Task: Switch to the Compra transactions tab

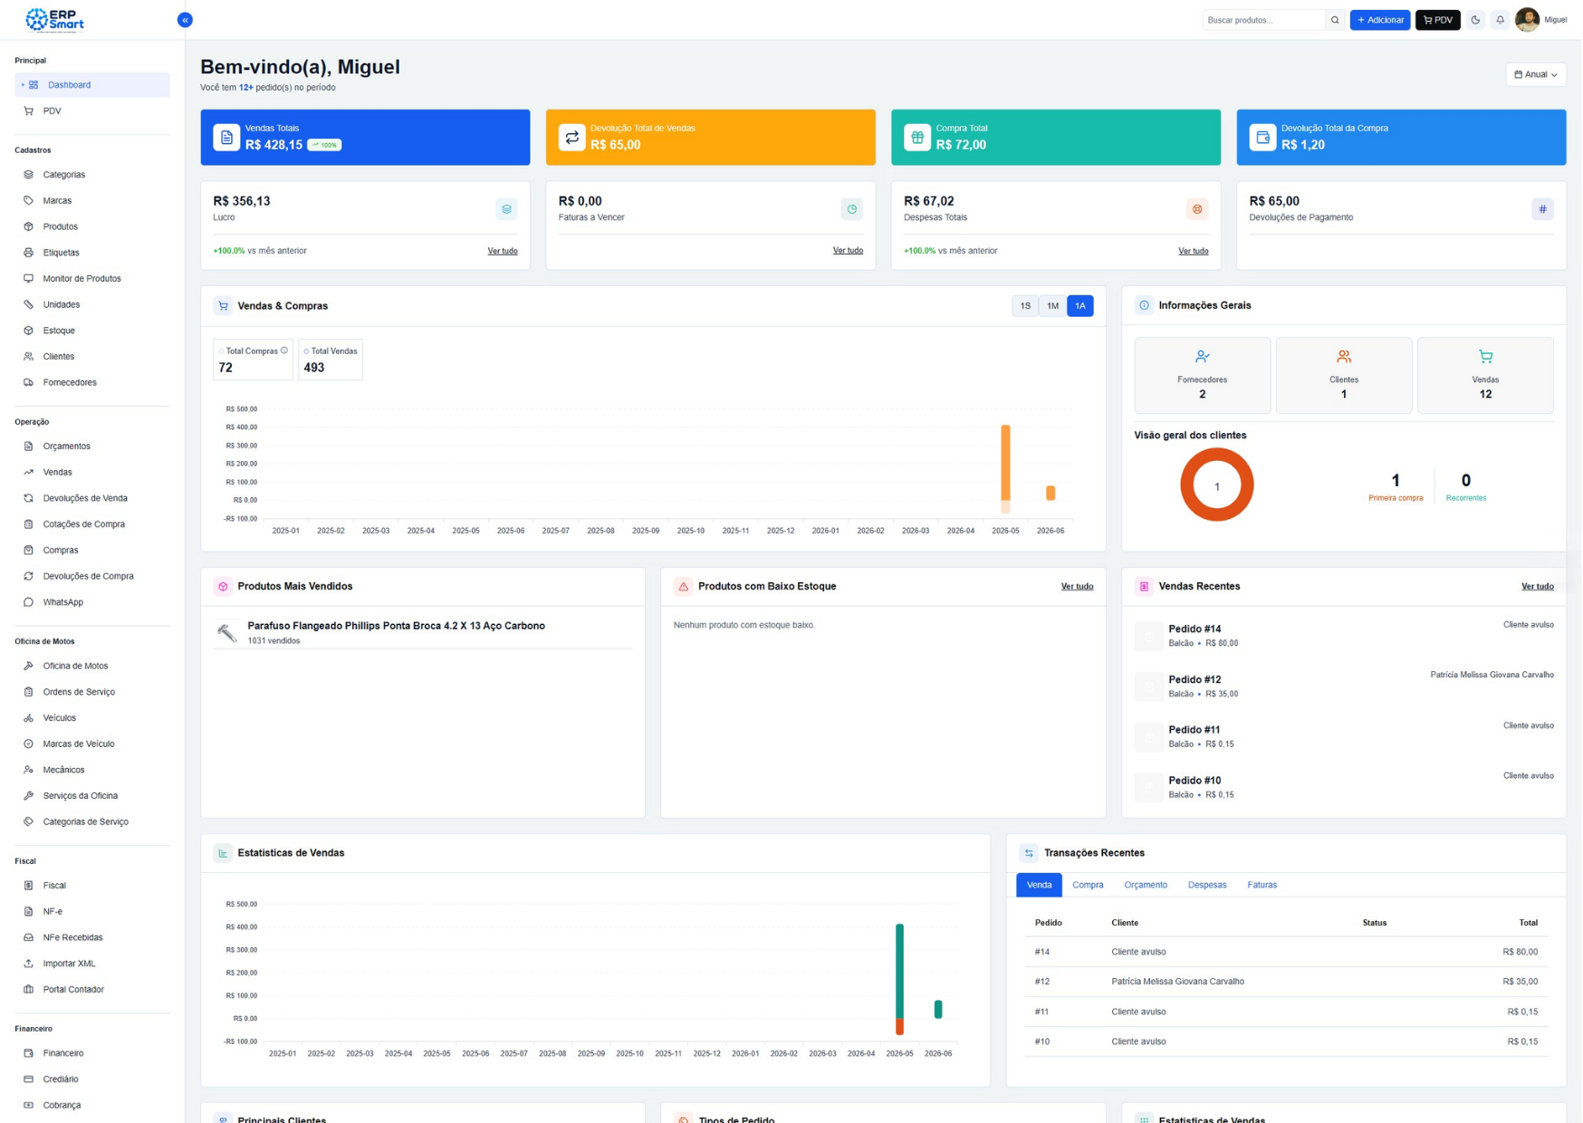Action: click(1088, 885)
